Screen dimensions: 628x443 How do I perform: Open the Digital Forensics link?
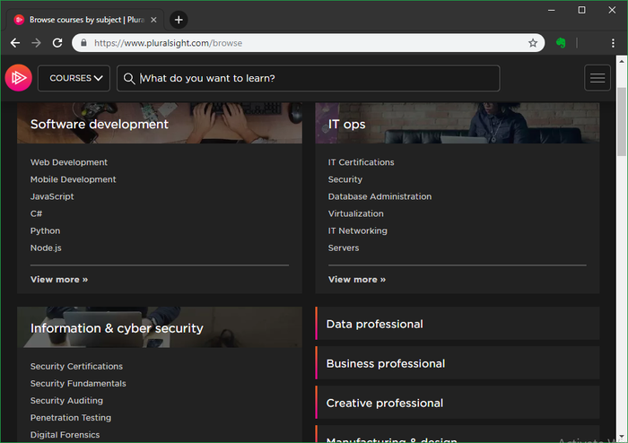pos(65,435)
